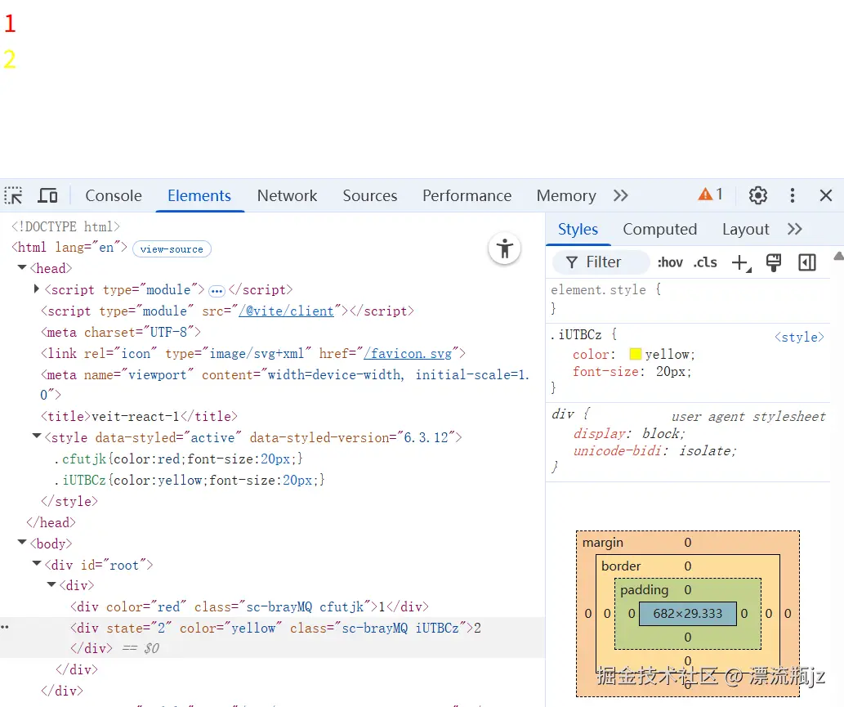
Task: Click the rendering emulation brush icon
Action: tap(773, 262)
